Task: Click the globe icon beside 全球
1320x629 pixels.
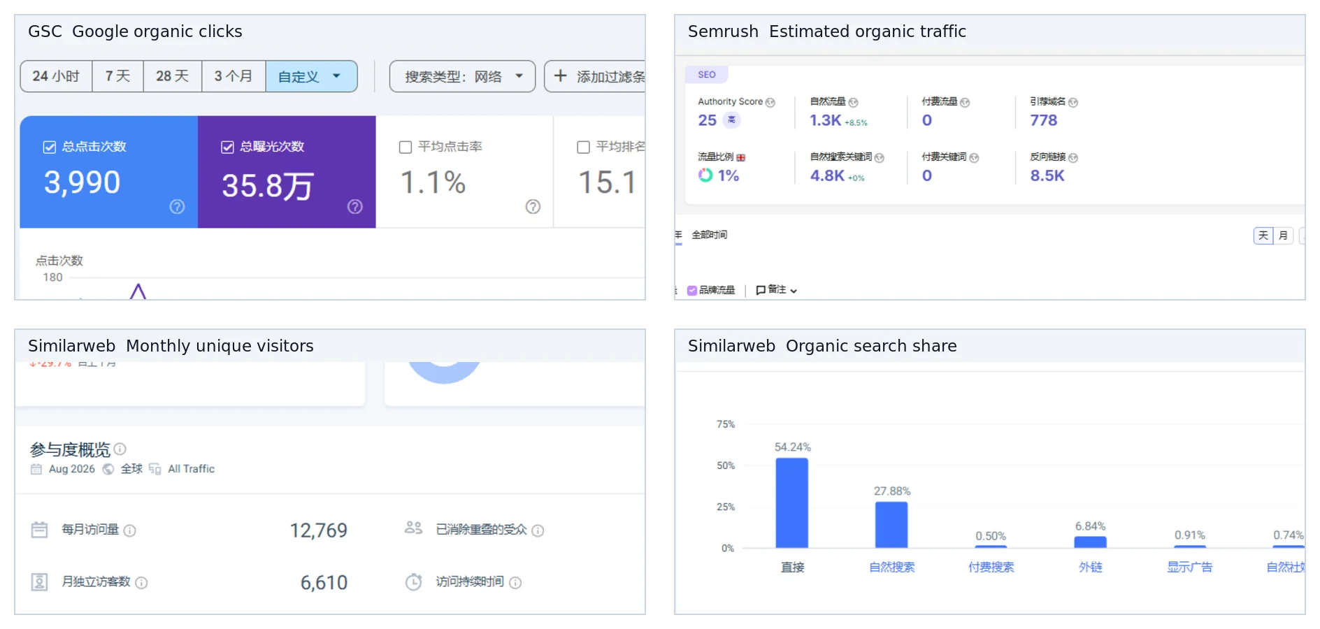Action: (108, 469)
